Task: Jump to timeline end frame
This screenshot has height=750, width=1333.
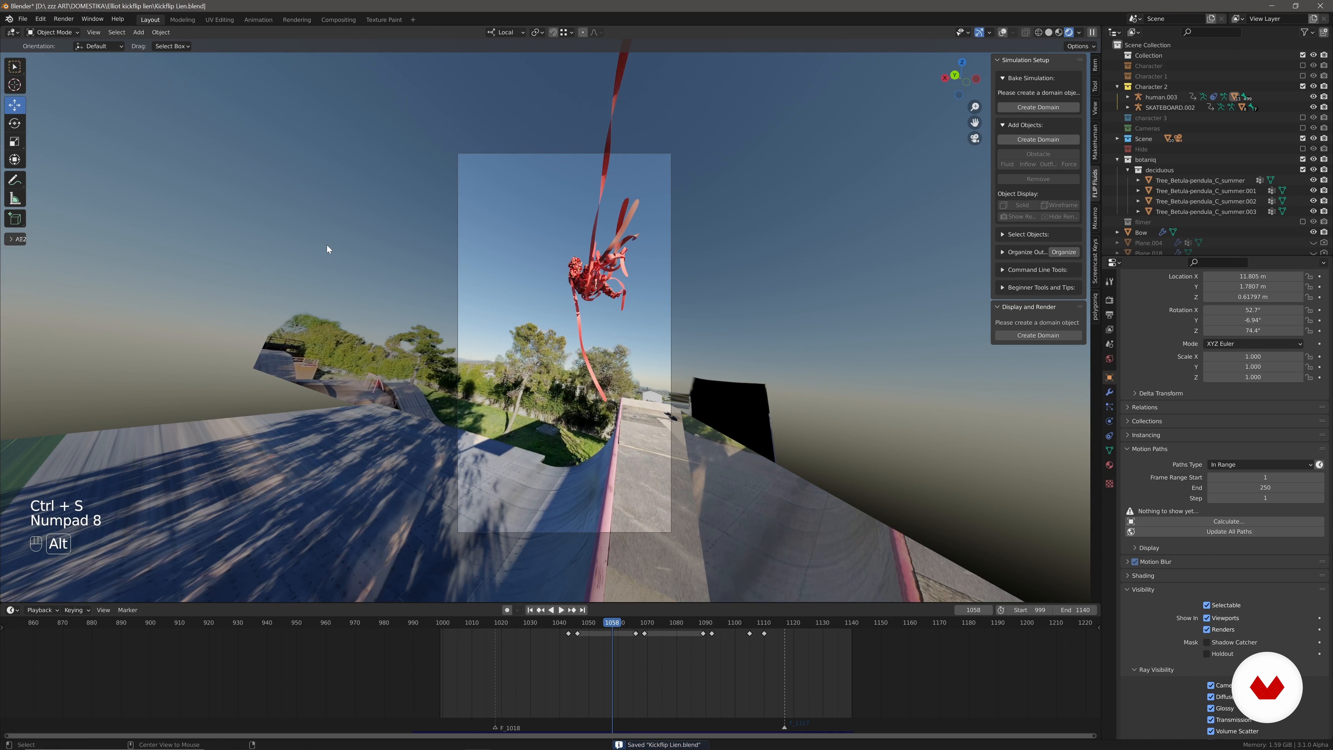Action: pos(583,610)
